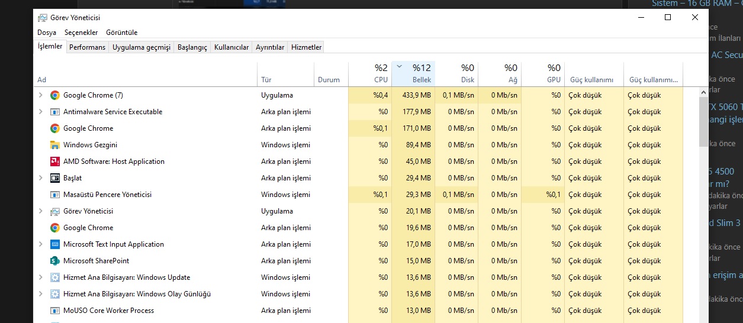Click the Google Chrome (7) app icon
The height and width of the screenshot is (323, 743).
click(55, 95)
